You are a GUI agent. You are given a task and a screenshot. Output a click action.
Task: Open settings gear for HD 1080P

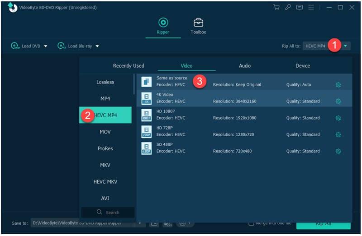pos(338,118)
